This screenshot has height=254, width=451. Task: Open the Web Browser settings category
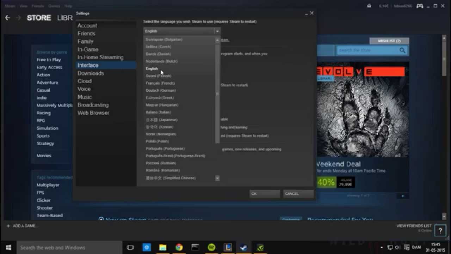93,113
